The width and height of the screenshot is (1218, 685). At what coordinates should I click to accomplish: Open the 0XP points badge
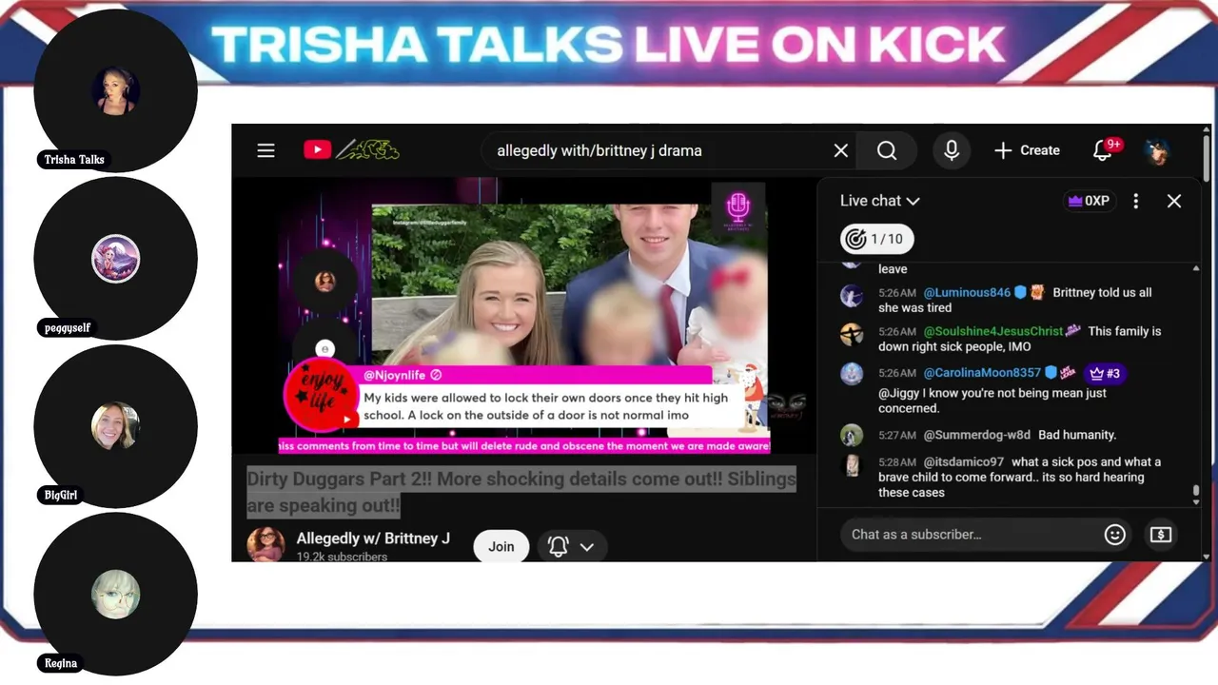tap(1090, 201)
